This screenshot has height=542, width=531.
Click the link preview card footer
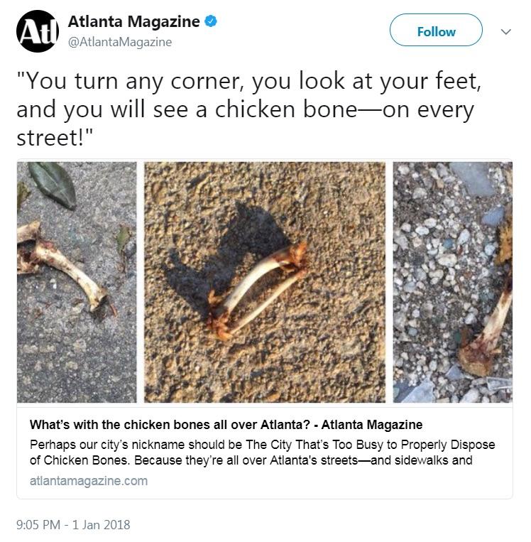click(265, 453)
